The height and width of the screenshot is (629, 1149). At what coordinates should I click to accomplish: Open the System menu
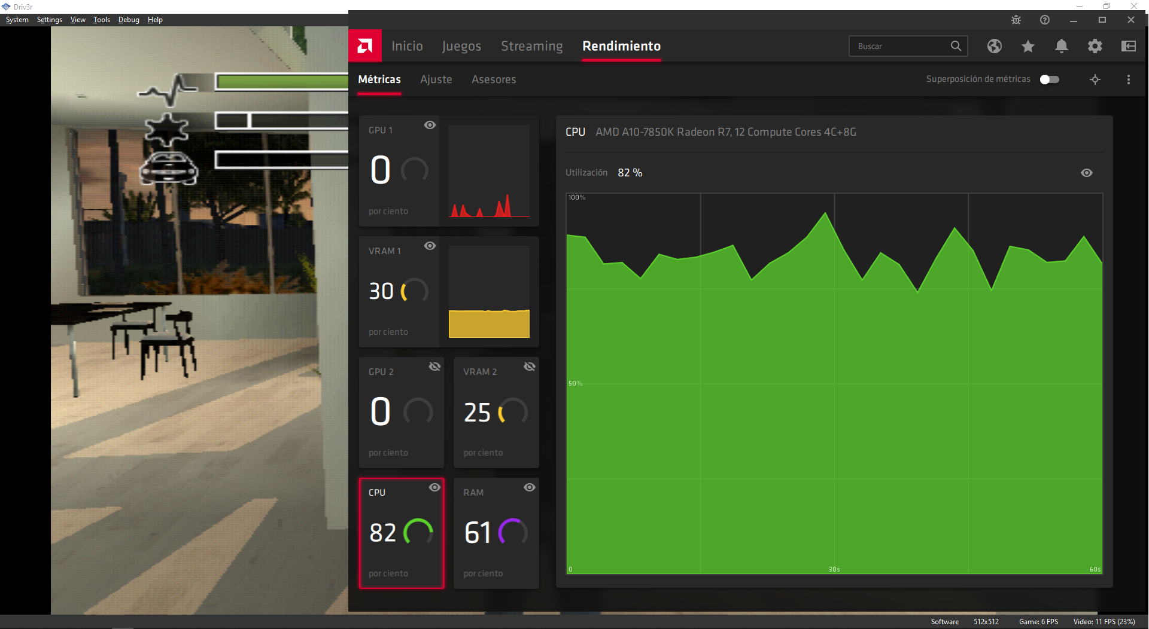pyautogui.click(x=17, y=20)
